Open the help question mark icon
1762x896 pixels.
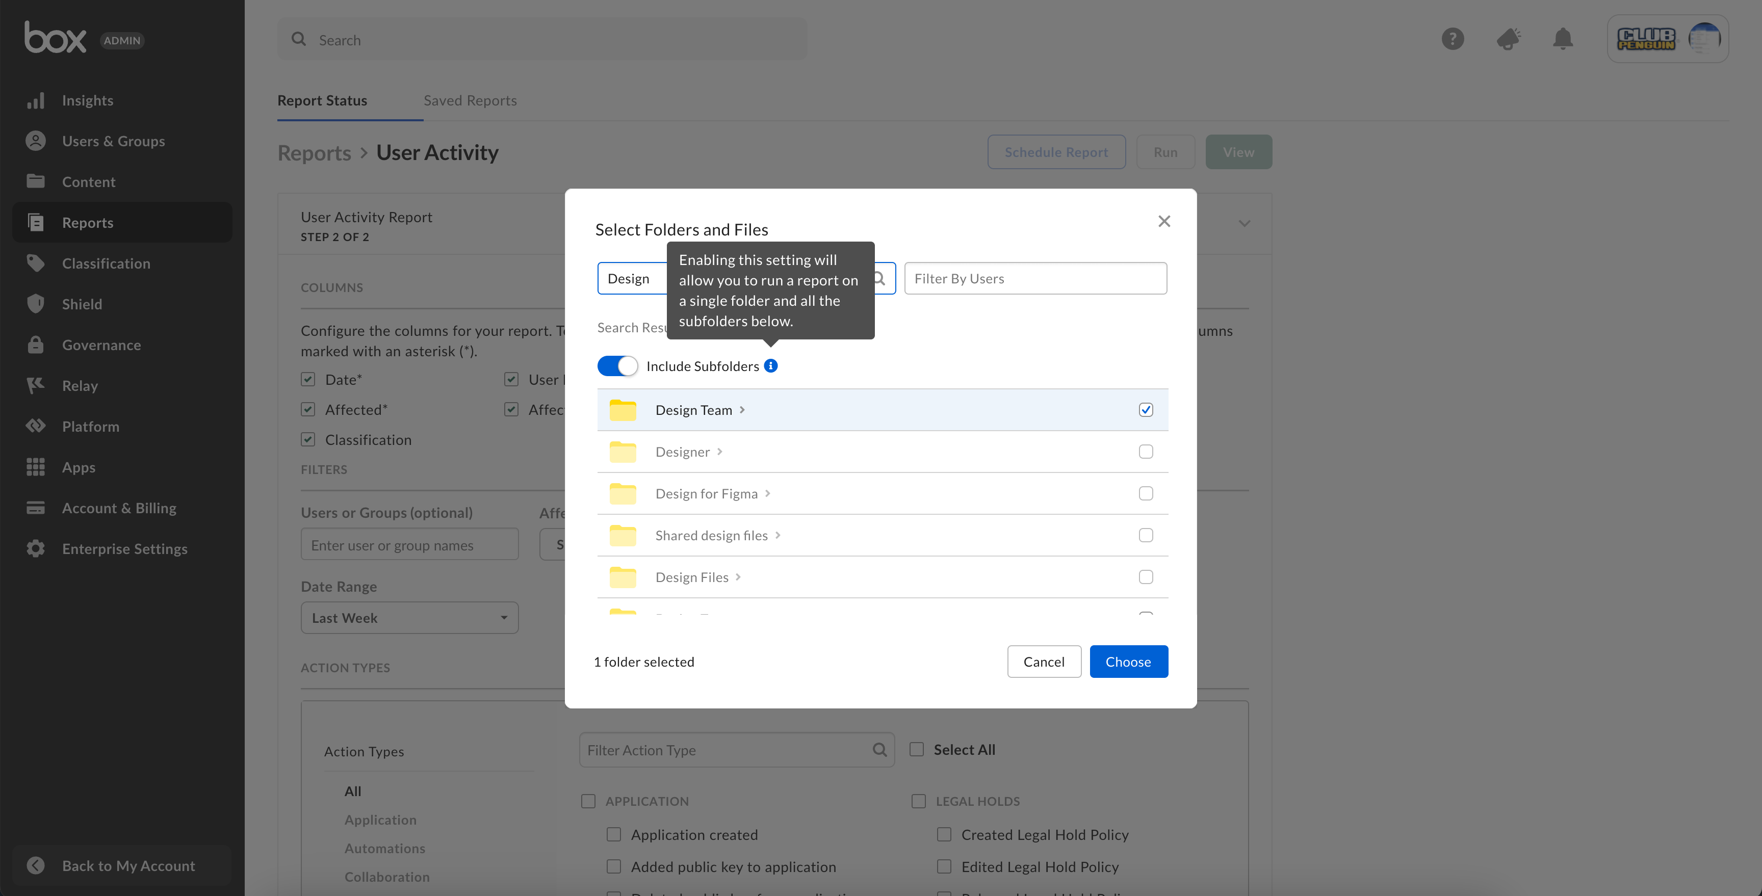(x=1452, y=39)
